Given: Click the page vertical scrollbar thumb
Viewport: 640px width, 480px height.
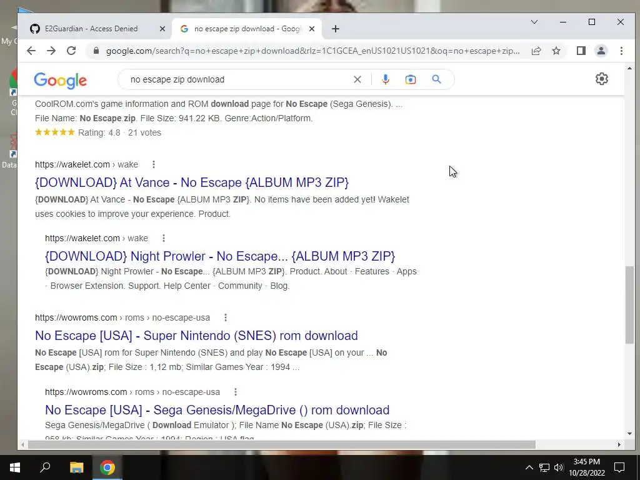Looking at the screenshot, I should coord(629,304).
